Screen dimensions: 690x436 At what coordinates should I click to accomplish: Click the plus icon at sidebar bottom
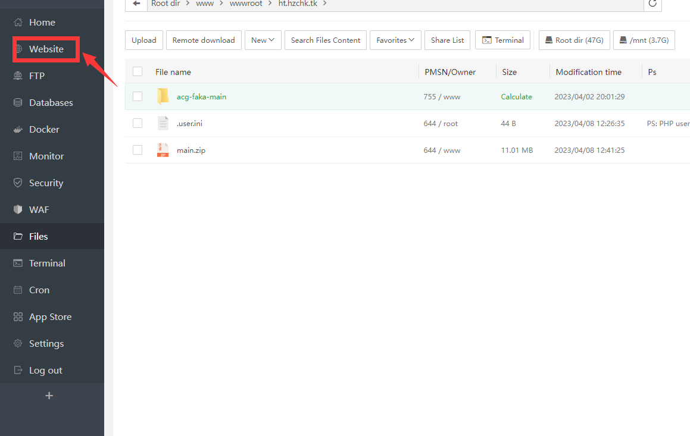[x=49, y=396]
